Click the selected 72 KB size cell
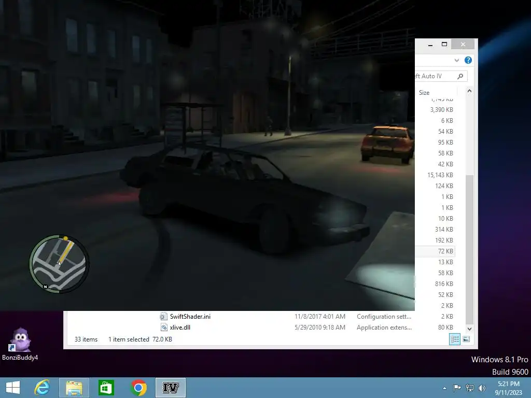Screen dimensions: 531x398 (445, 251)
